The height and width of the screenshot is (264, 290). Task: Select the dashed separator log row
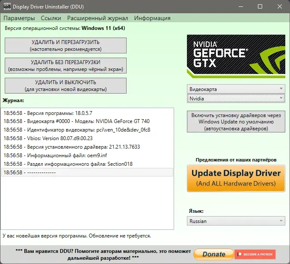tap(87, 172)
